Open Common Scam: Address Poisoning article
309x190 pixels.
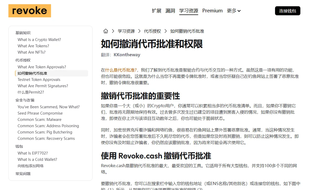(x=48, y=126)
